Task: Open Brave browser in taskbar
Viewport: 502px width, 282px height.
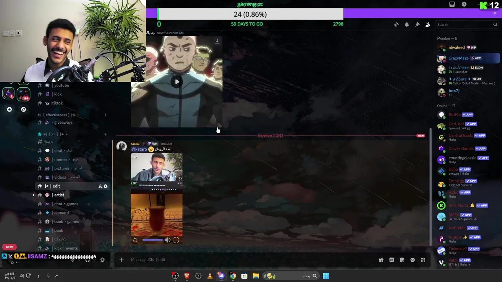Action: (x=187, y=276)
